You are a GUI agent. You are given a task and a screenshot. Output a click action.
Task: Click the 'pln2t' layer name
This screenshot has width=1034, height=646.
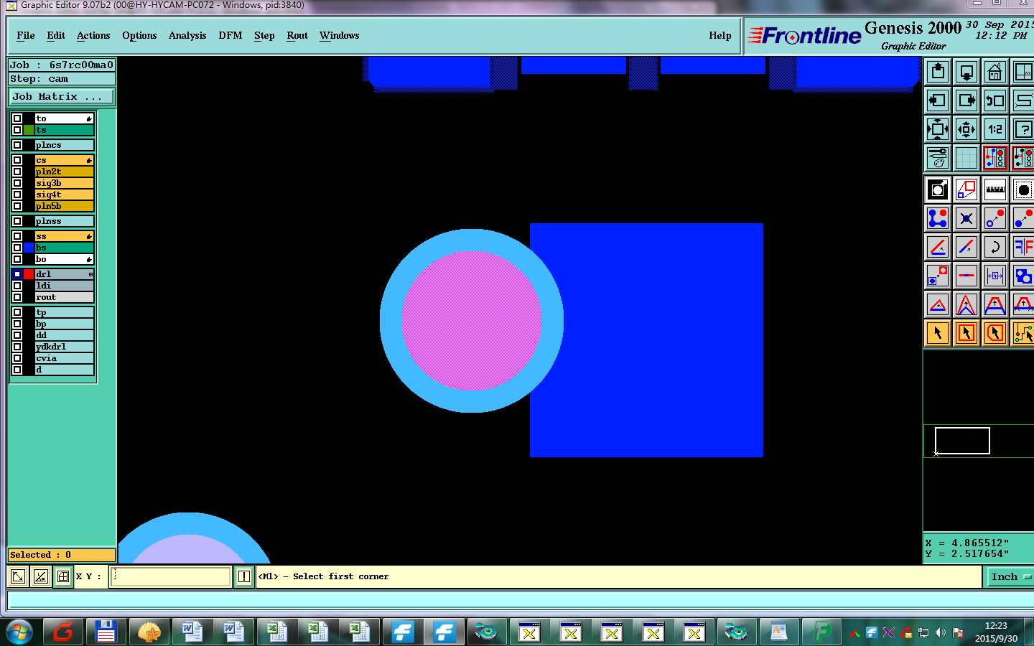[65, 172]
